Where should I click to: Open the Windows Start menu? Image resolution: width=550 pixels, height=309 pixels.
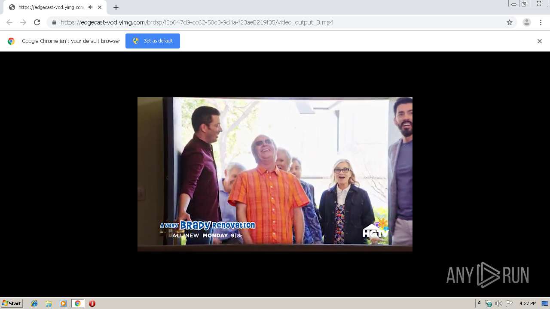12,303
